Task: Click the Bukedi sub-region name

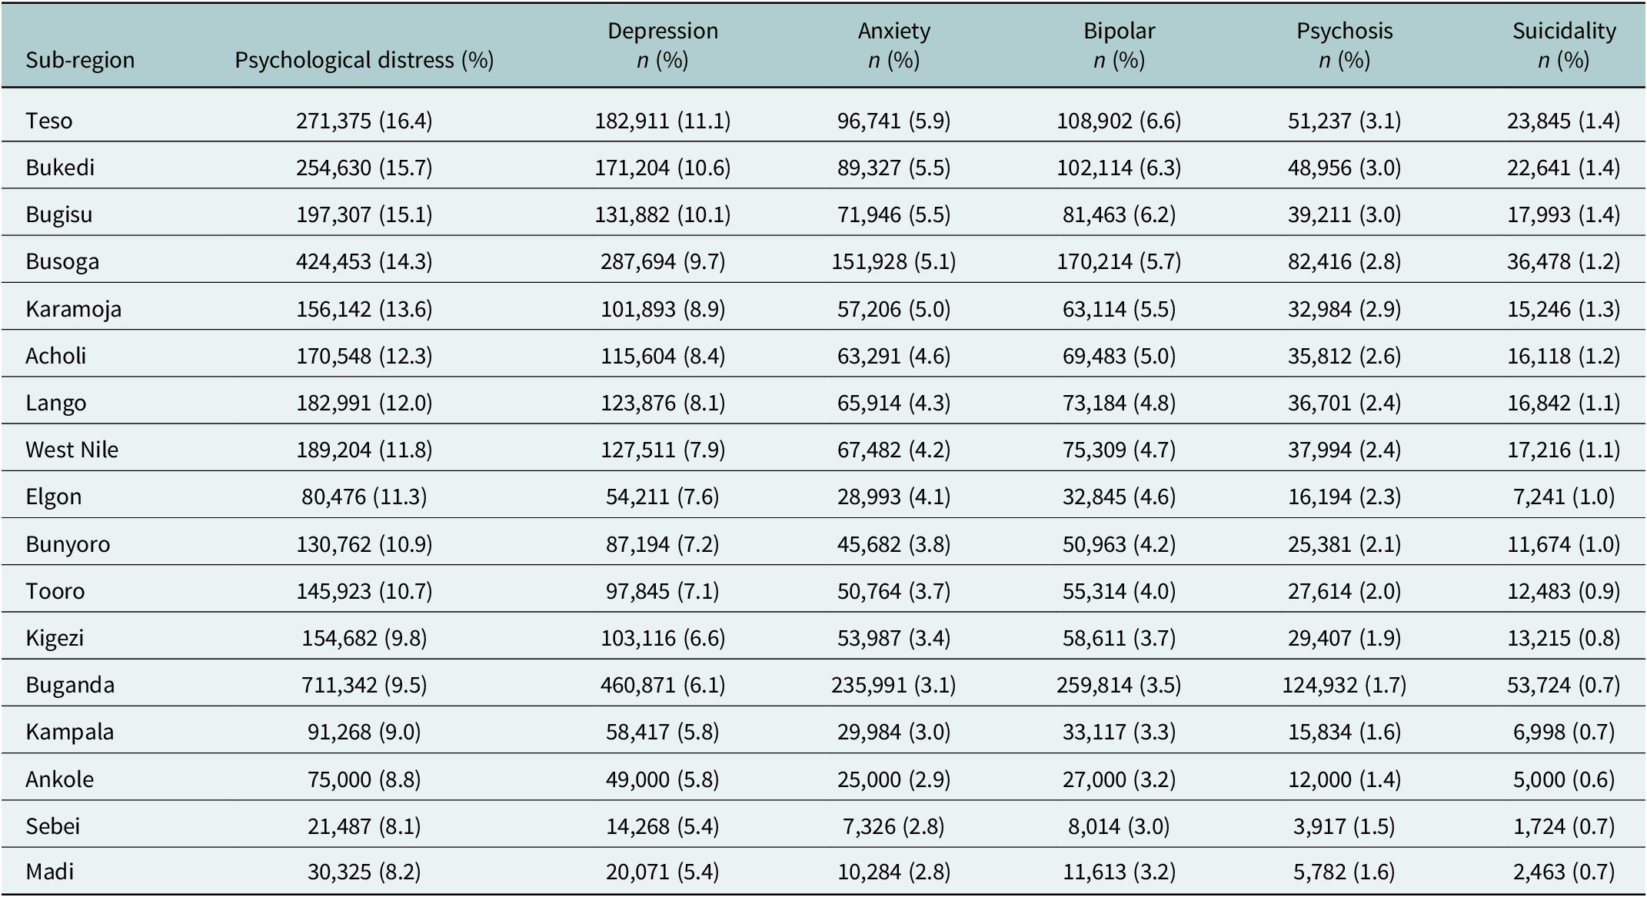Action: [60, 168]
